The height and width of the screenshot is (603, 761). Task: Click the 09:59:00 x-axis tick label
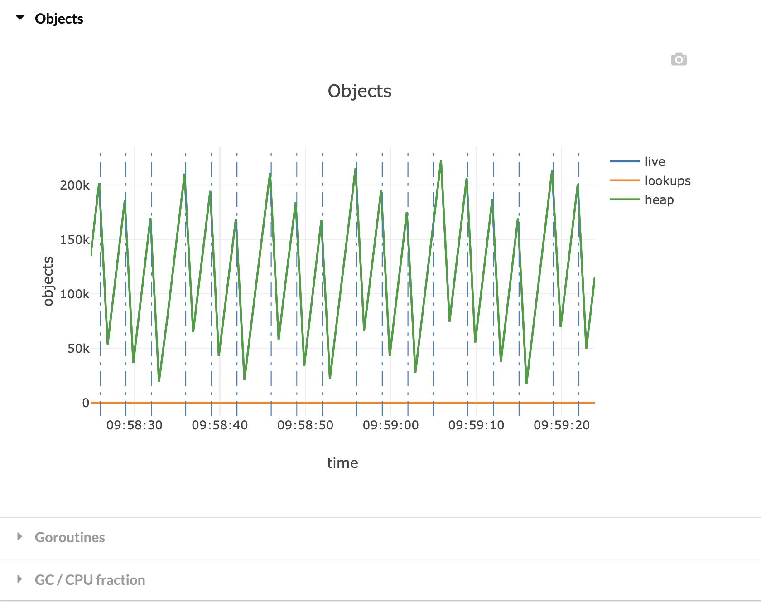pyautogui.click(x=390, y=425)
